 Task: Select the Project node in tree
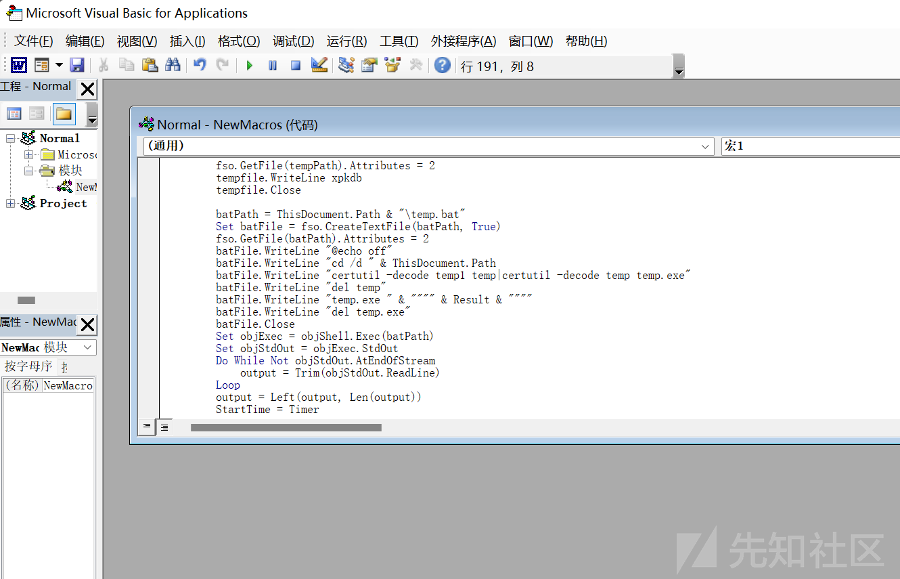[x=63, y=203]
